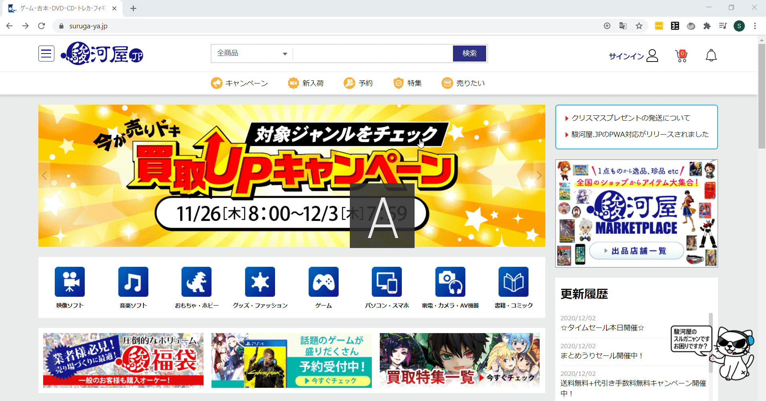Open 送料無料+代引き手数料無料キャンペーン update

point(633,388)
